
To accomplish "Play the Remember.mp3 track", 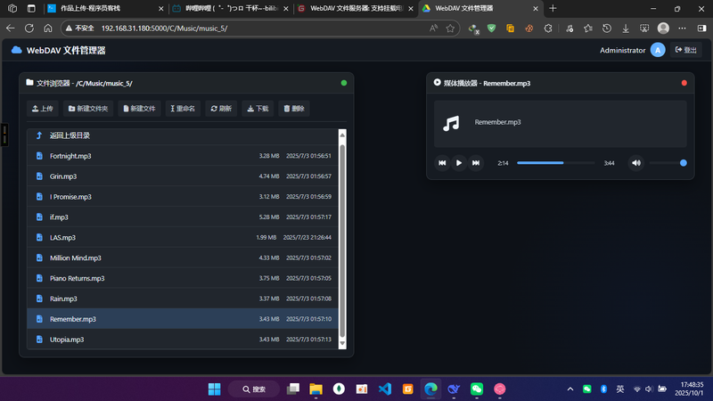I will tap(459, 163).
